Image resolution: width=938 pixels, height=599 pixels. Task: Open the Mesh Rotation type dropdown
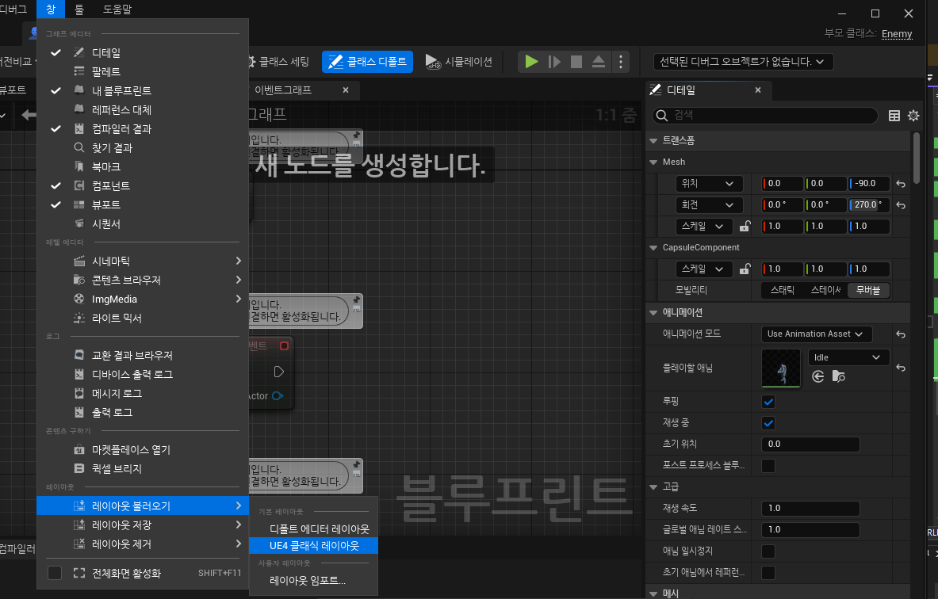coord(708,205)
